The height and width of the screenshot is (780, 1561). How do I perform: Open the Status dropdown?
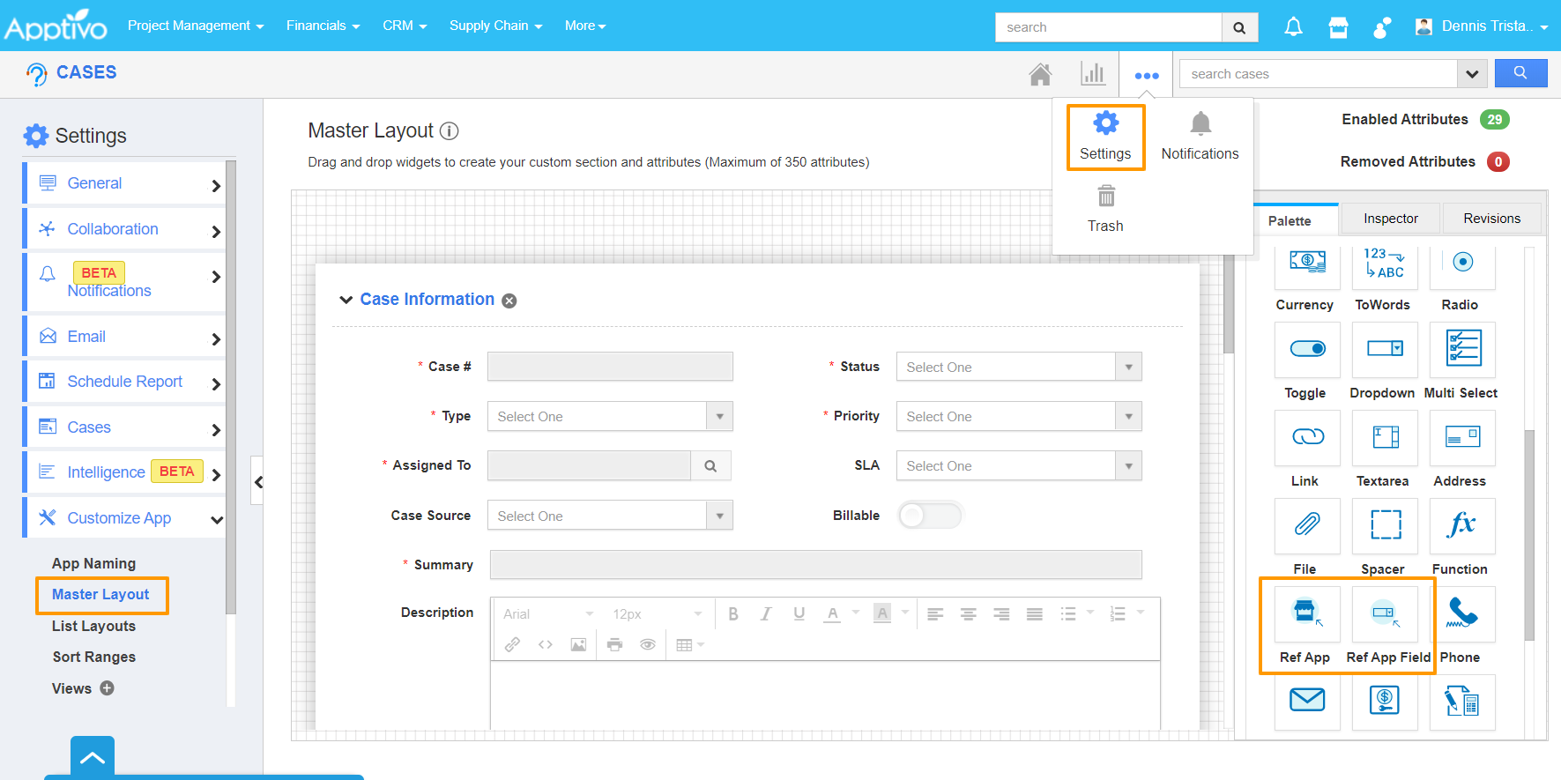[x=1018, y=367]
